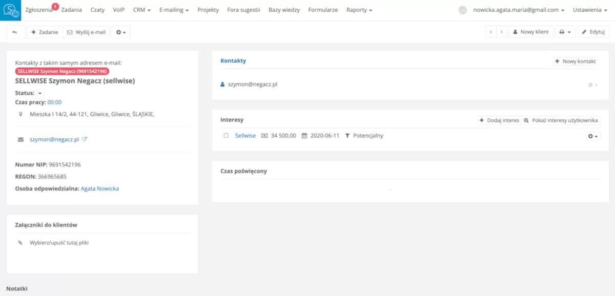Go to previous client arrow
Image resolution: width=615 pixels, height=296 pixels.
(491, 32)
